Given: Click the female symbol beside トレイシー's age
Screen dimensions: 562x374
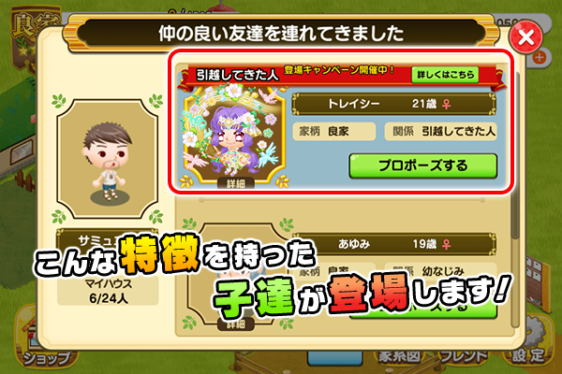Looking at the screenshot, I should coord(447,104).
